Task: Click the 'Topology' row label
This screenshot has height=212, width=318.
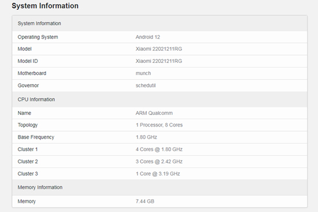Action: click(x=28, y=125)
